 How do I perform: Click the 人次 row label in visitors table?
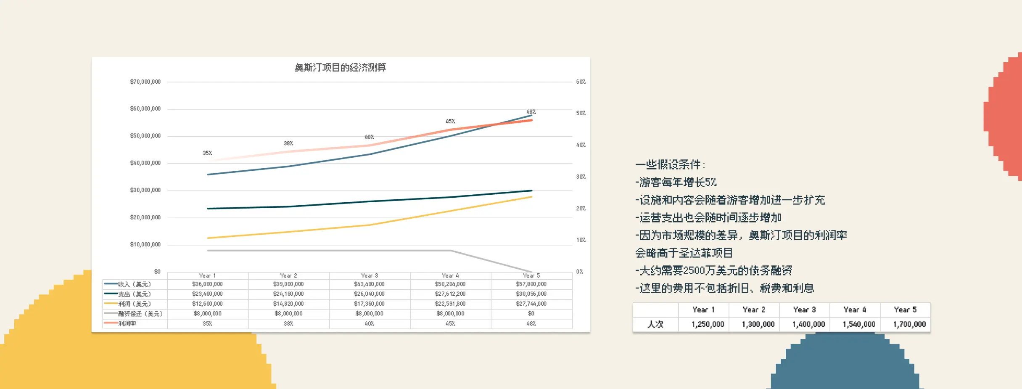tap(655, 324)
